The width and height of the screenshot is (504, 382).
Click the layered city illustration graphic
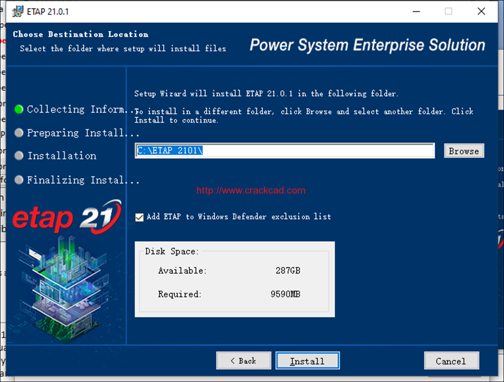coord(64,290)
